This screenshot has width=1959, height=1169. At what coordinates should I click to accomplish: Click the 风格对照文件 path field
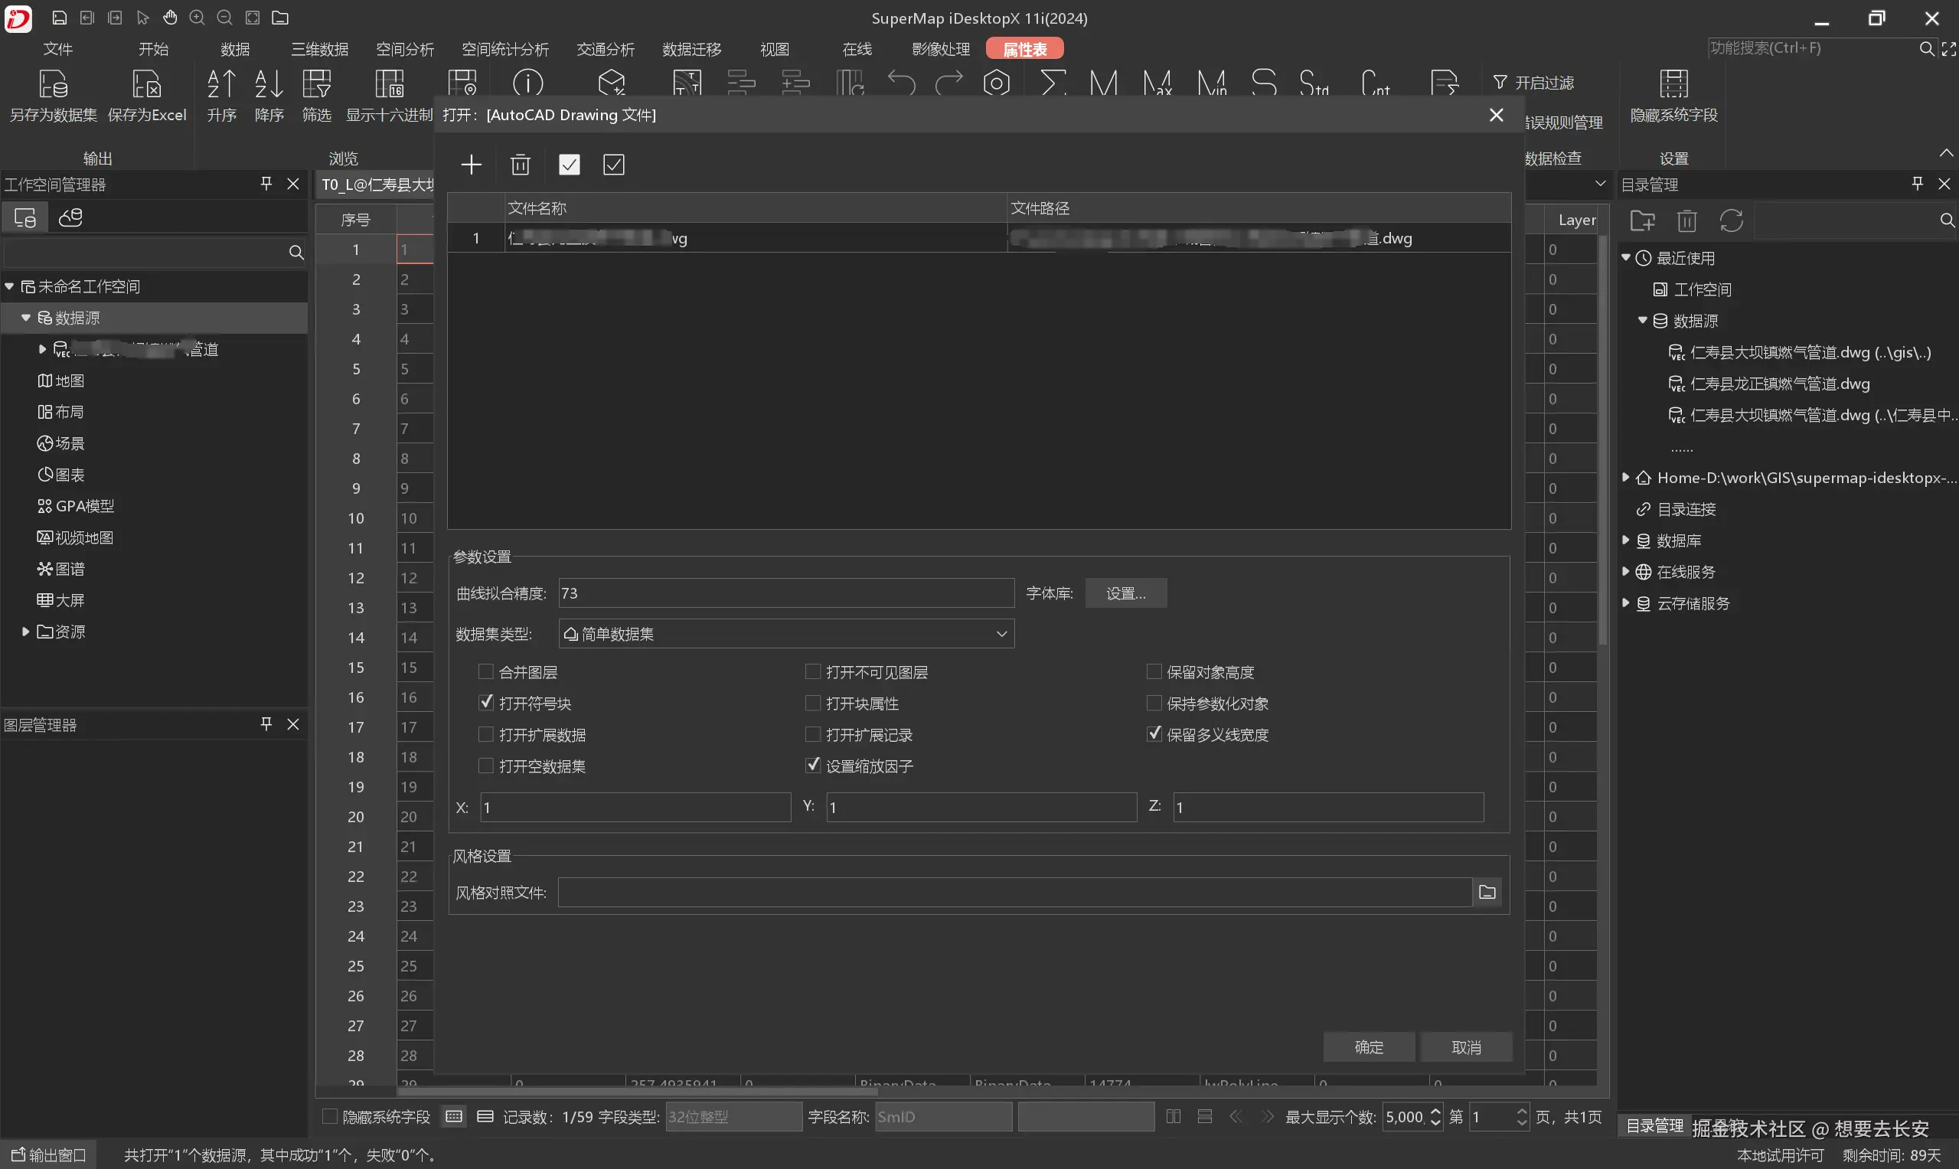[1014, 893]
